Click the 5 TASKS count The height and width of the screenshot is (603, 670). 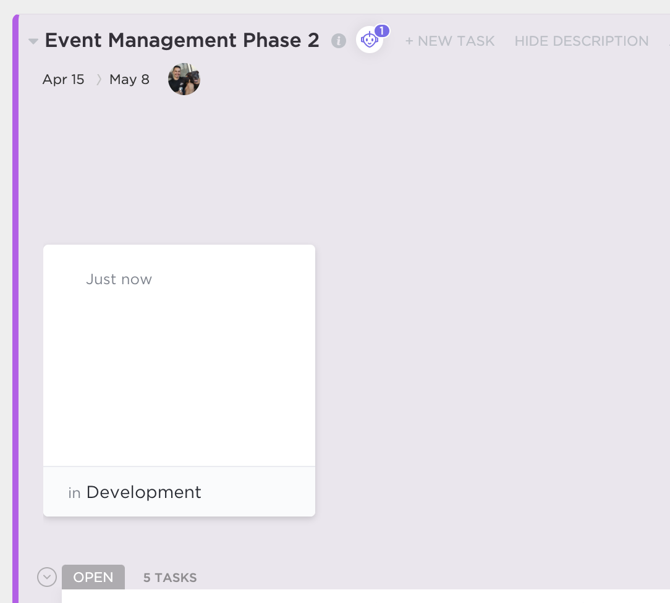point(170,578)
